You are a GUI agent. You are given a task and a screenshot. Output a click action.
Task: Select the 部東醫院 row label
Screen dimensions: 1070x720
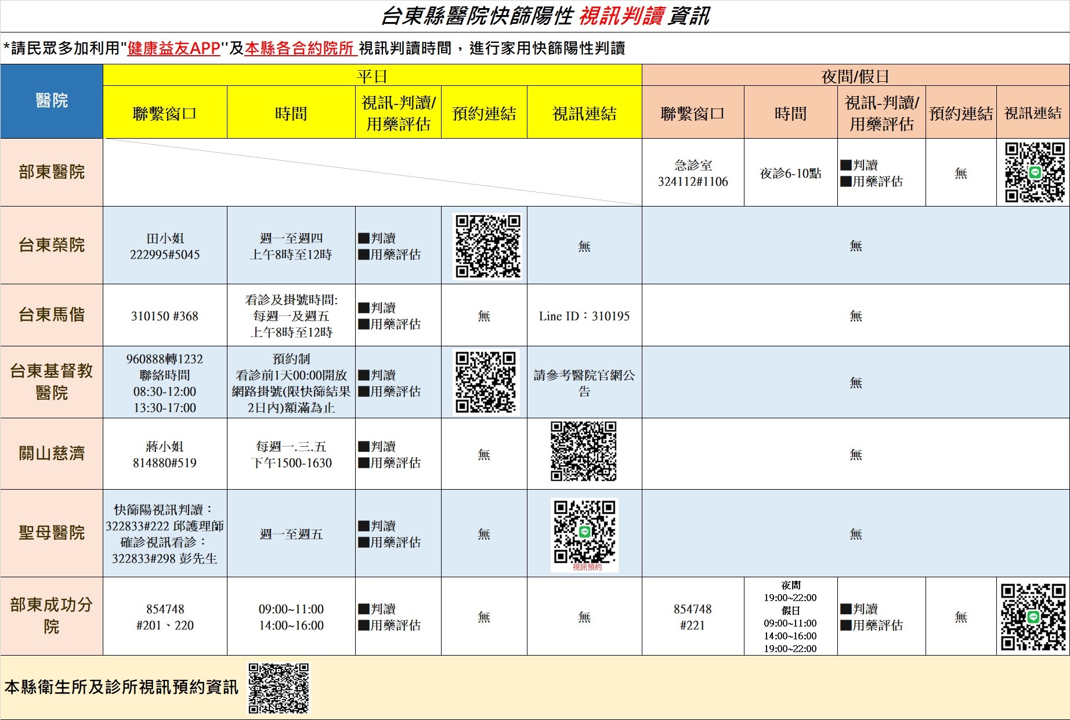click(x=52, y=172)
